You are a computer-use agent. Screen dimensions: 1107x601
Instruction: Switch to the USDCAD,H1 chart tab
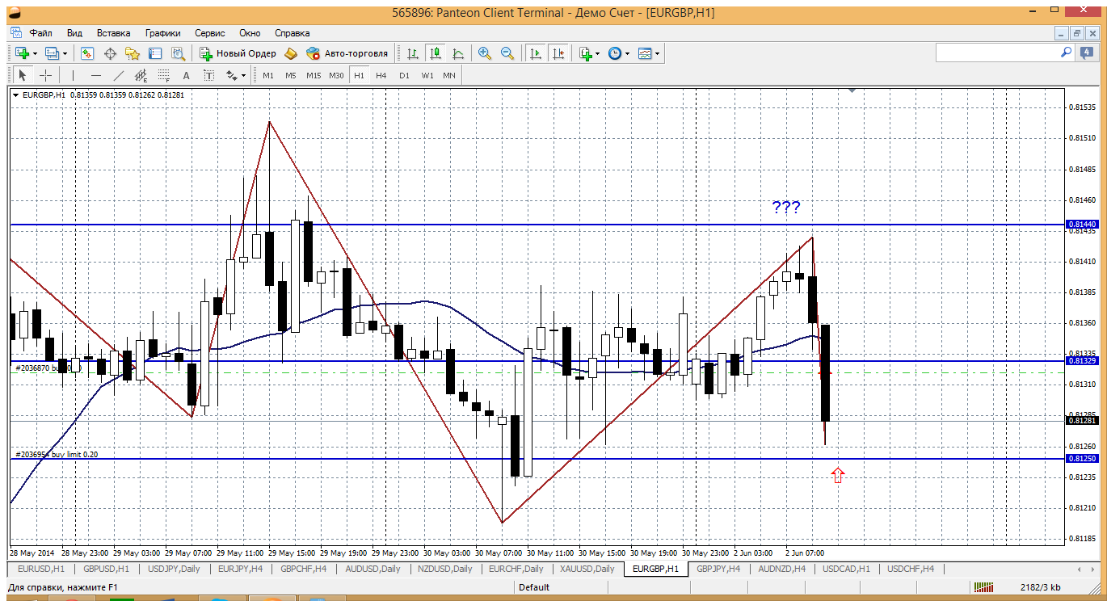pos(847,569)
